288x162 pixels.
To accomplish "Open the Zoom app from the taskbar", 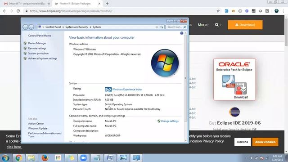I will pyautogui.click(x=84, y=158).
